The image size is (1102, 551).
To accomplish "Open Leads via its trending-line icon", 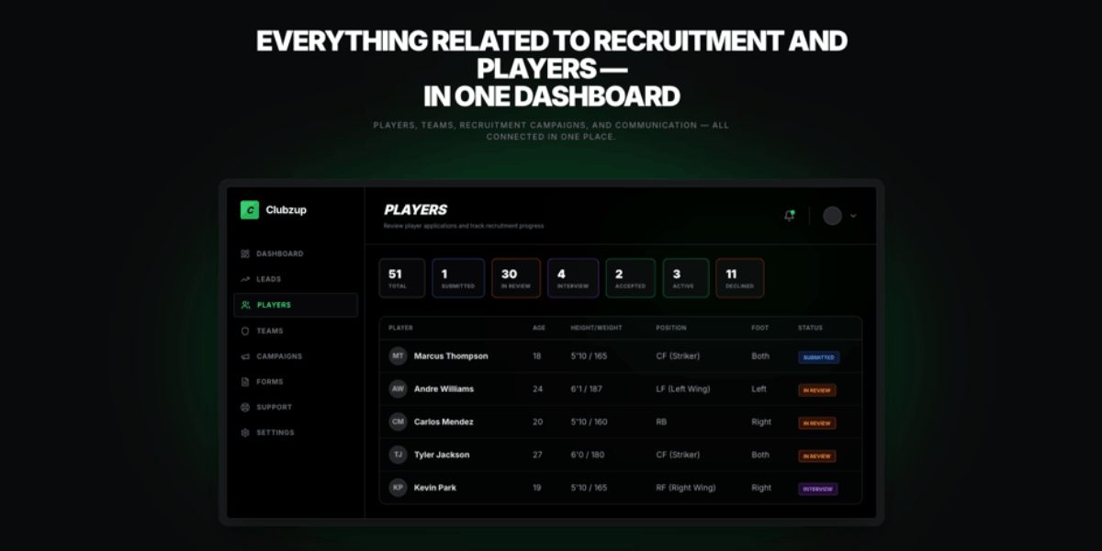I will click(244, 279).
